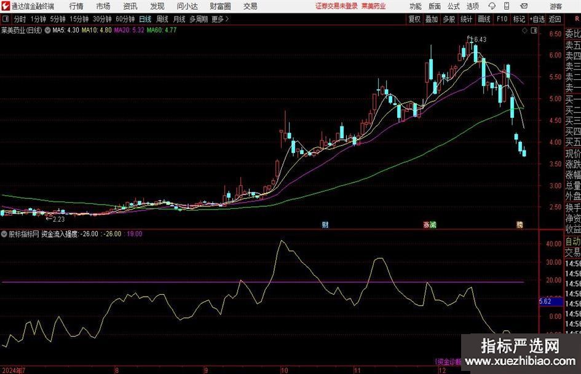This screenshot has width=581, height=374.
Task: Open the 市场 menu
Action: click(x=103, y=6)
